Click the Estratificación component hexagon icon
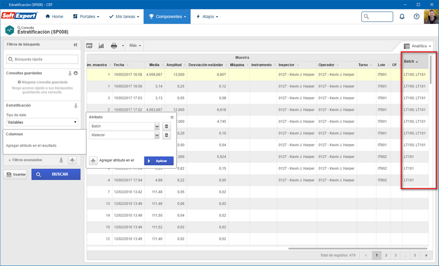Viewport: 439px width, 266px height. [x=9, y=30]
